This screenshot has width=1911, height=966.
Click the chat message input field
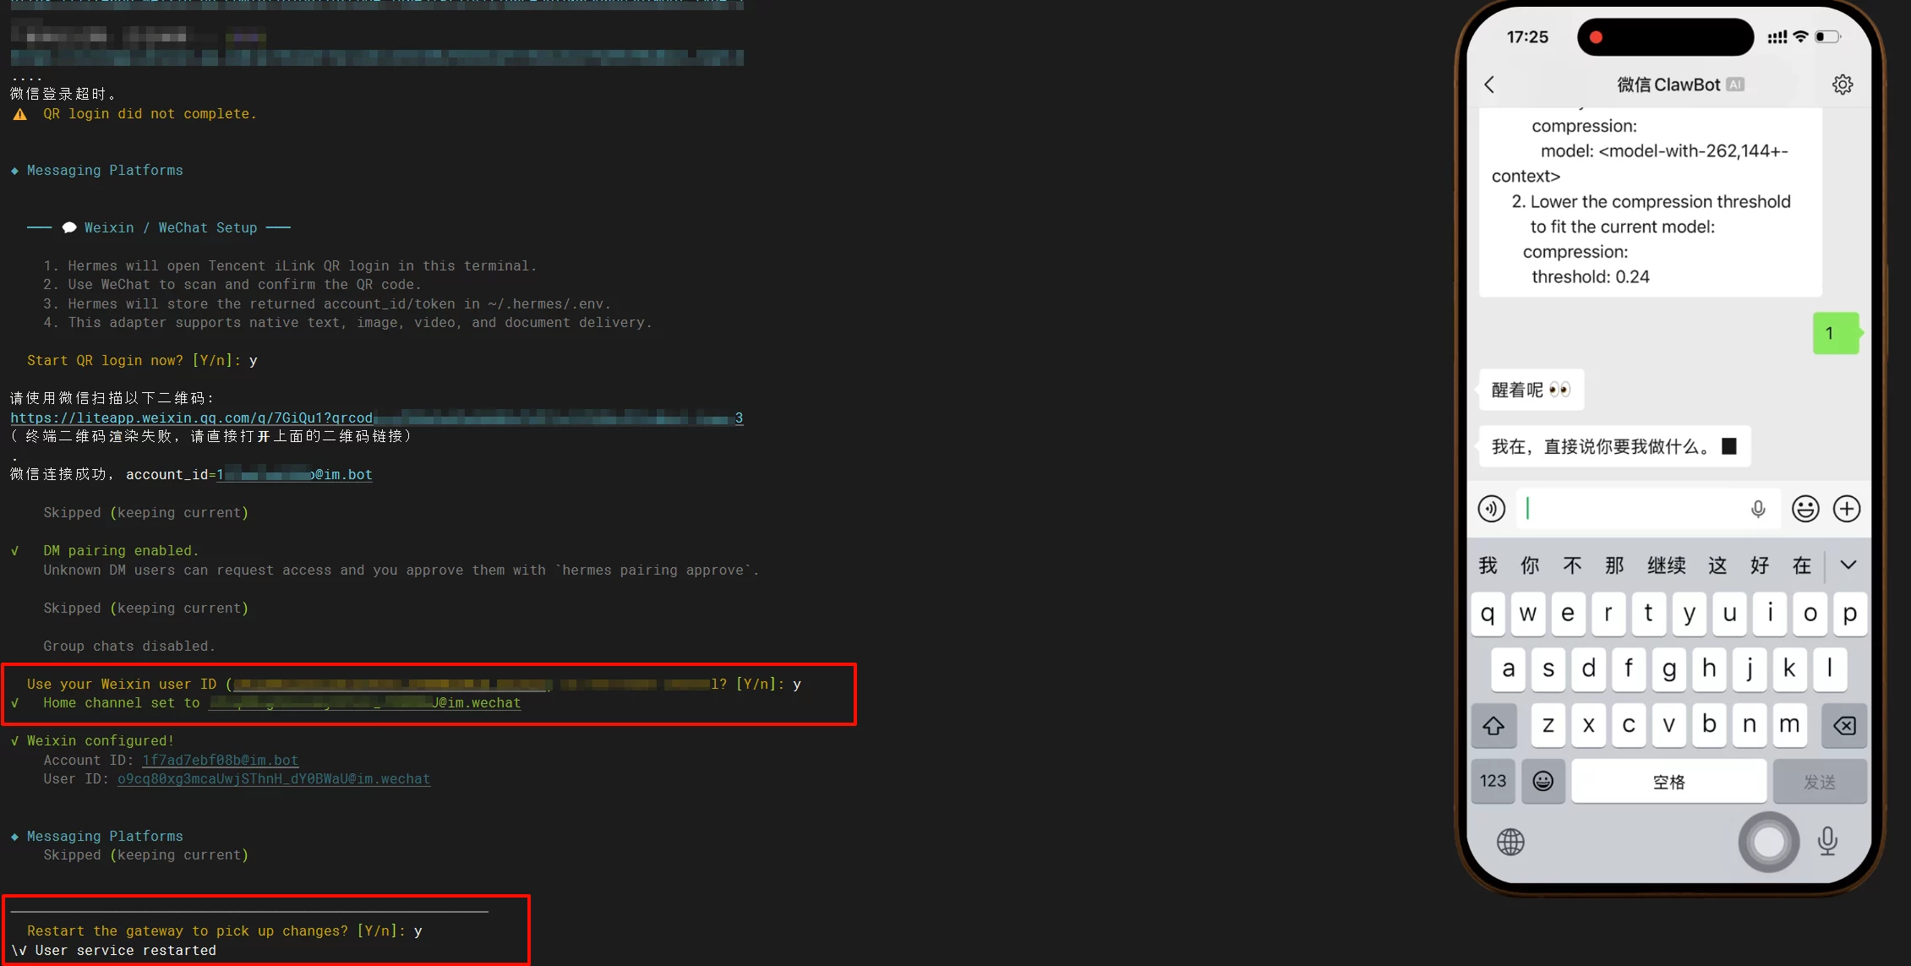point(1631,509)
